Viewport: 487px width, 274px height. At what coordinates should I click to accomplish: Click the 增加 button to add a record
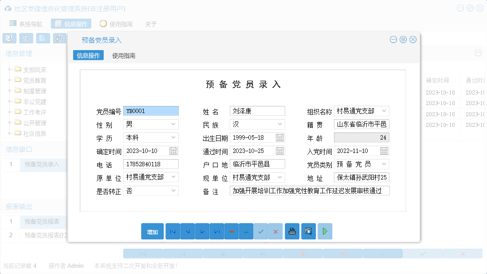click(x=152, y=231)
